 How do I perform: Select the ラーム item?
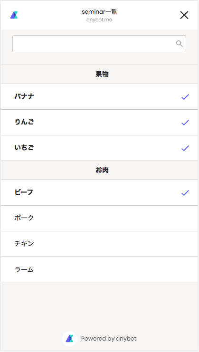pos(99,270)
